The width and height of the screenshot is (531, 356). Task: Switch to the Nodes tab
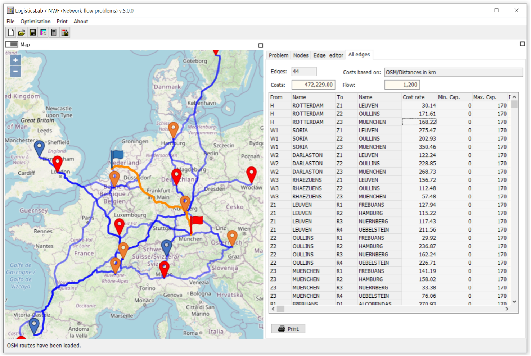point(301,55)
